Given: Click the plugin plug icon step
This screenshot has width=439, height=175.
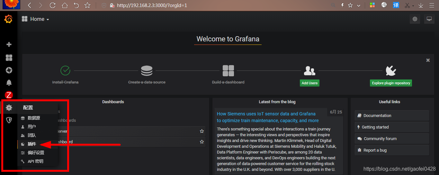Looking at the screenshot, I should pos(391,71).
